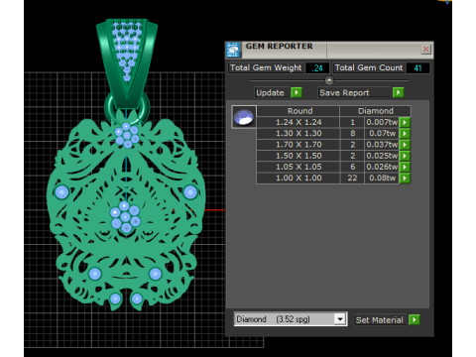
Task: Click the Gem Reporter logo icon
Action: tap(233, 50)
